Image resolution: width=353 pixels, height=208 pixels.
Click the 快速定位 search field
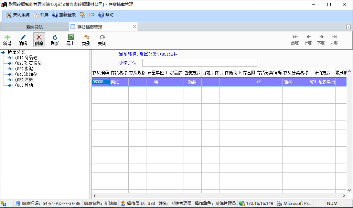[x=200, y=63]
